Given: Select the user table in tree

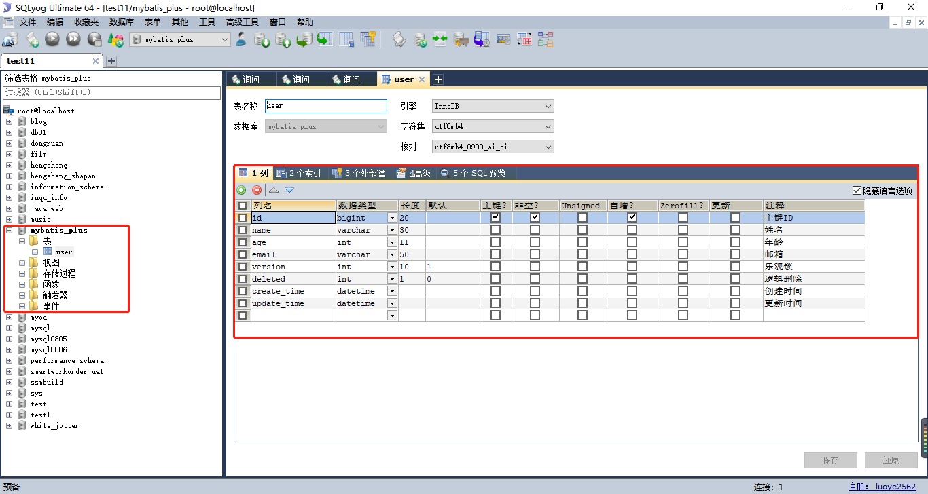Looking at the screenshot, I should click(x=64, y=252).
